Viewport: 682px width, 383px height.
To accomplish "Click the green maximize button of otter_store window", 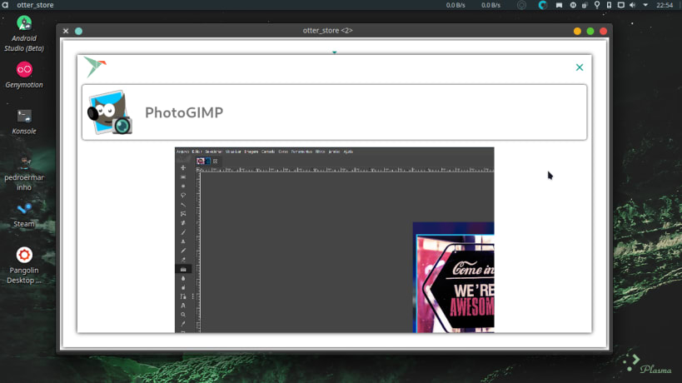I will click(590, 31).
